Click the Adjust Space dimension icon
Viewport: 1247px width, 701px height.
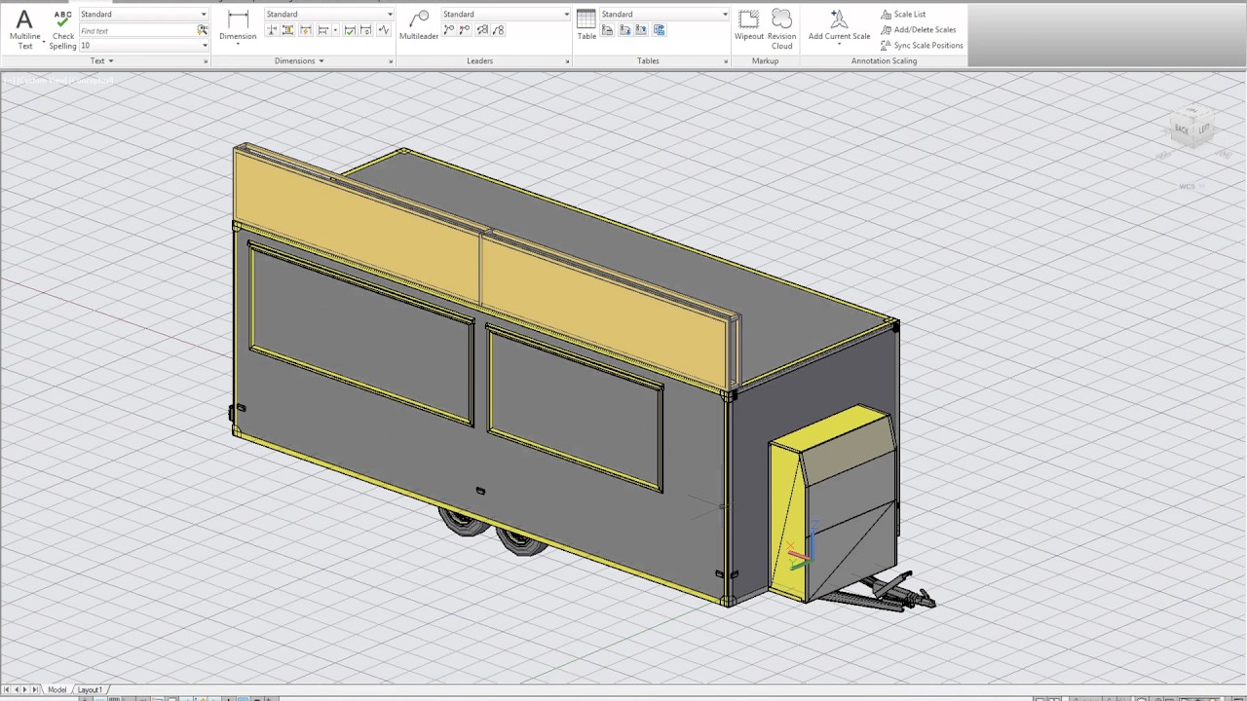coord(288,30)
